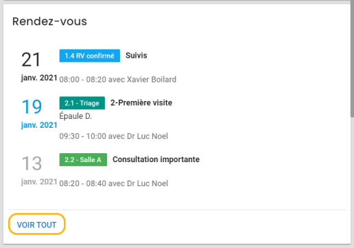
Task: Select the 2.1 - Triage status badge
Action: (82, 103)
